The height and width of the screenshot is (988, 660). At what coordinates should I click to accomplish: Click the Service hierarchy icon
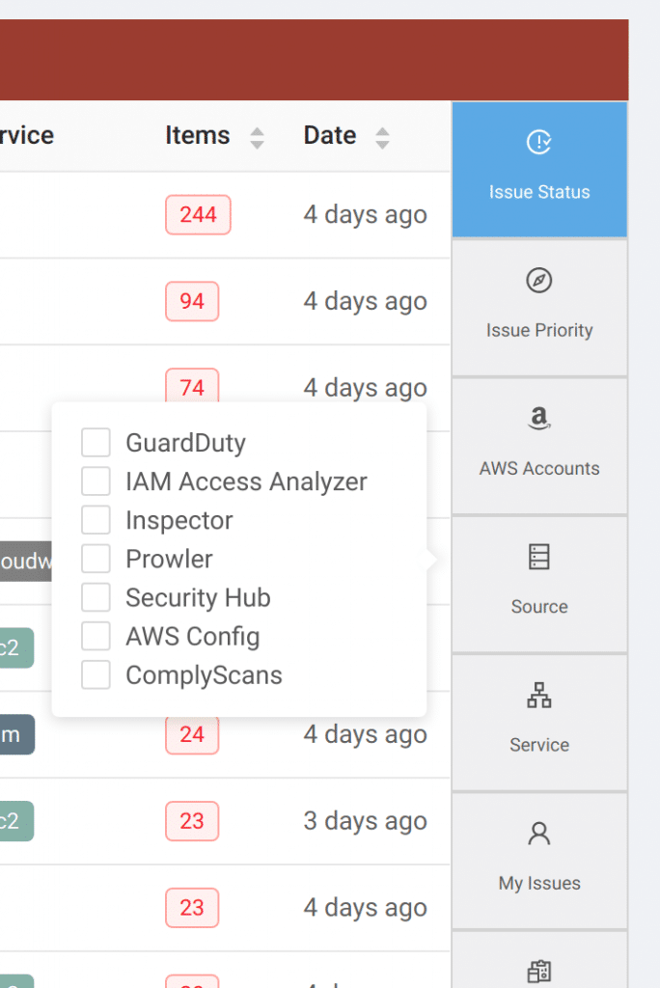539,695
